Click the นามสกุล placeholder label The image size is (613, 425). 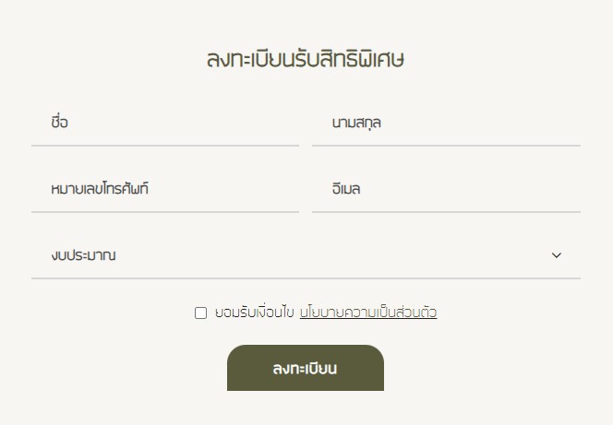[356, 123]
